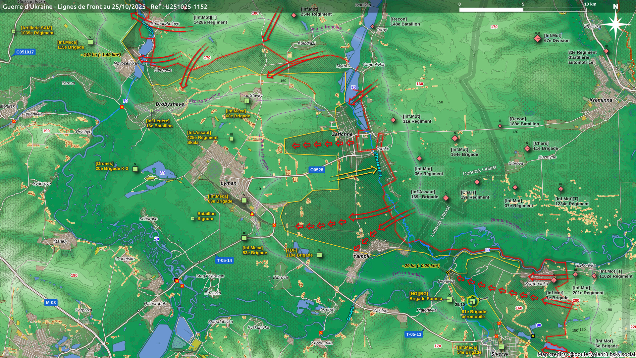Image resolution: width=636 pixels, height=358 pixels.
Task: Click the C051017 road badge
Action: click(x=25, y=52)
